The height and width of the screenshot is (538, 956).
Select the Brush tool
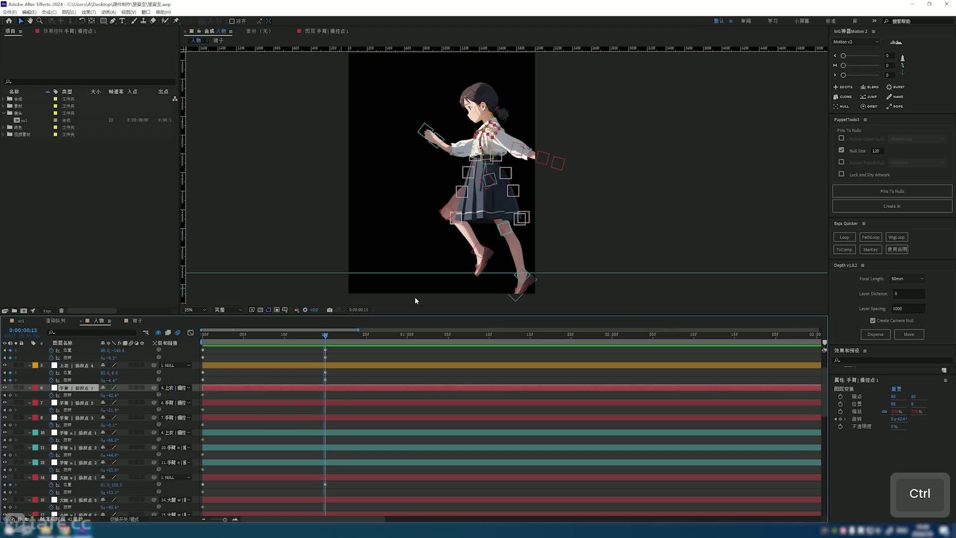tap(134, 21)
